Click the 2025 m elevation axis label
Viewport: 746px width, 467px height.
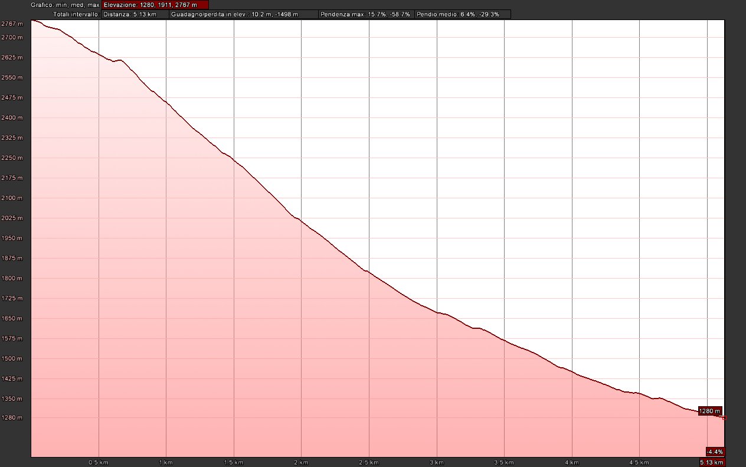12,218
